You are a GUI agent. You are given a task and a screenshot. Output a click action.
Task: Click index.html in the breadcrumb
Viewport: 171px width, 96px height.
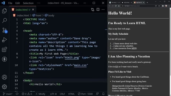coord(23,15)
